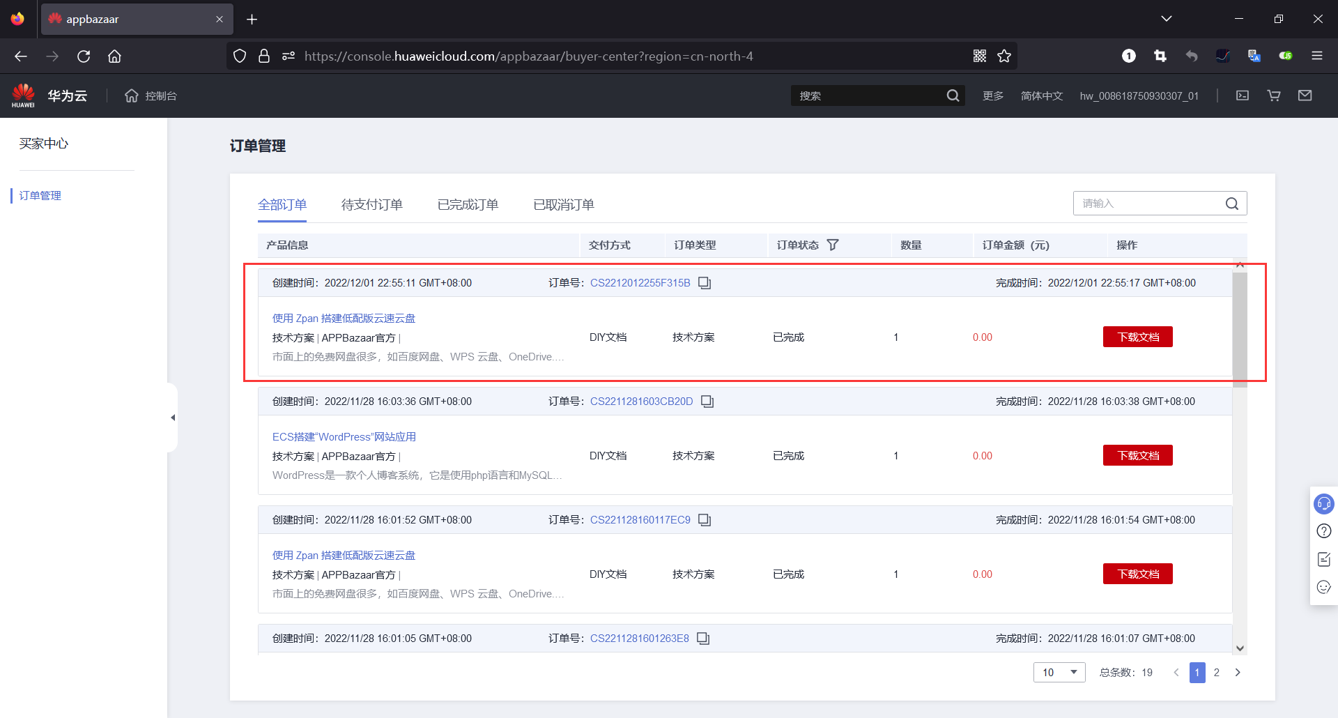Open the cloud shell terminal icon
This screenshot has width=1338, height=718.
1243,96
